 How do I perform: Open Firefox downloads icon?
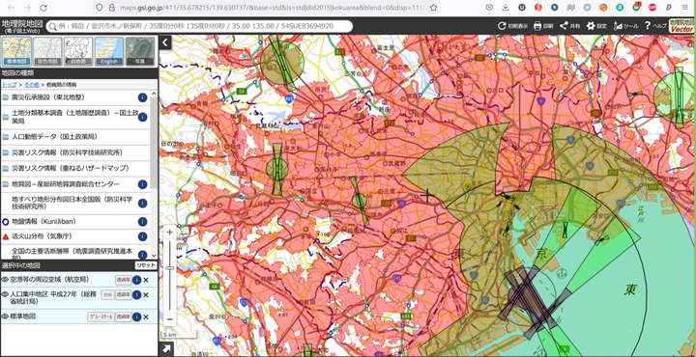pos(506,7)
